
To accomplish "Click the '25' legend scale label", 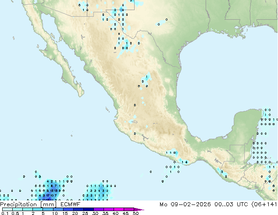I will [85, 213].
